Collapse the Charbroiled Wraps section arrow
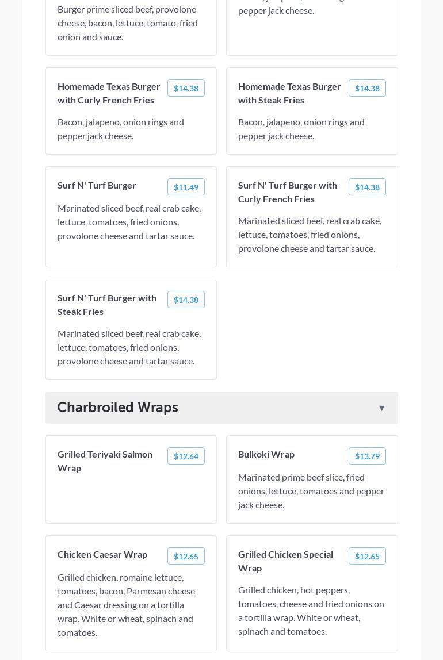The height and width of the screenshot is (660, 443). [381, 408]
